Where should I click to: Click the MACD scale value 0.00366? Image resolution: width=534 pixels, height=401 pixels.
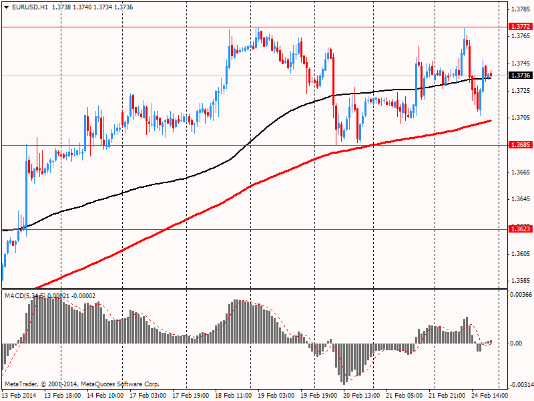click(521, 294)
